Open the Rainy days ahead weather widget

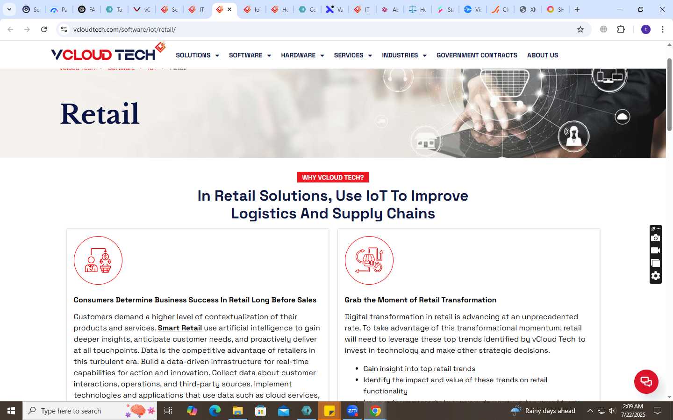click(x=543, y=411)
